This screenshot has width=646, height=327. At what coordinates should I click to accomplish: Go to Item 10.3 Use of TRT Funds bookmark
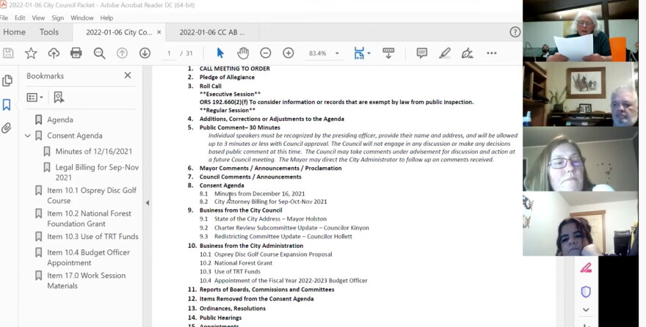click(92, 237)
